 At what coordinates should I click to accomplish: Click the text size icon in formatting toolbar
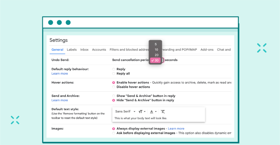point(140,112)
